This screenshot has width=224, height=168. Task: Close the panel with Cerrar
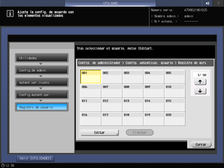(201, 145)
